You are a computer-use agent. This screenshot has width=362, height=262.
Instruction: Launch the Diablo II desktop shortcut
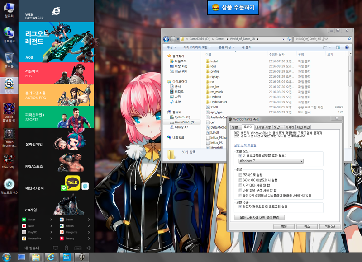(x=9, y=112)
